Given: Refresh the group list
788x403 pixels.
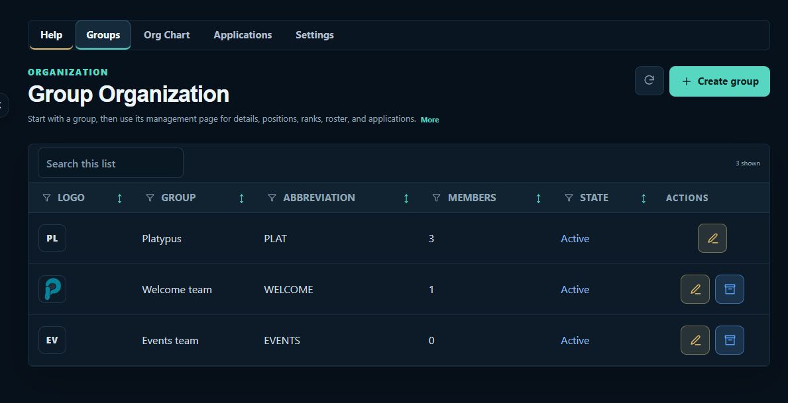Looking at the screenshot, I should click(x=649, y=81).
